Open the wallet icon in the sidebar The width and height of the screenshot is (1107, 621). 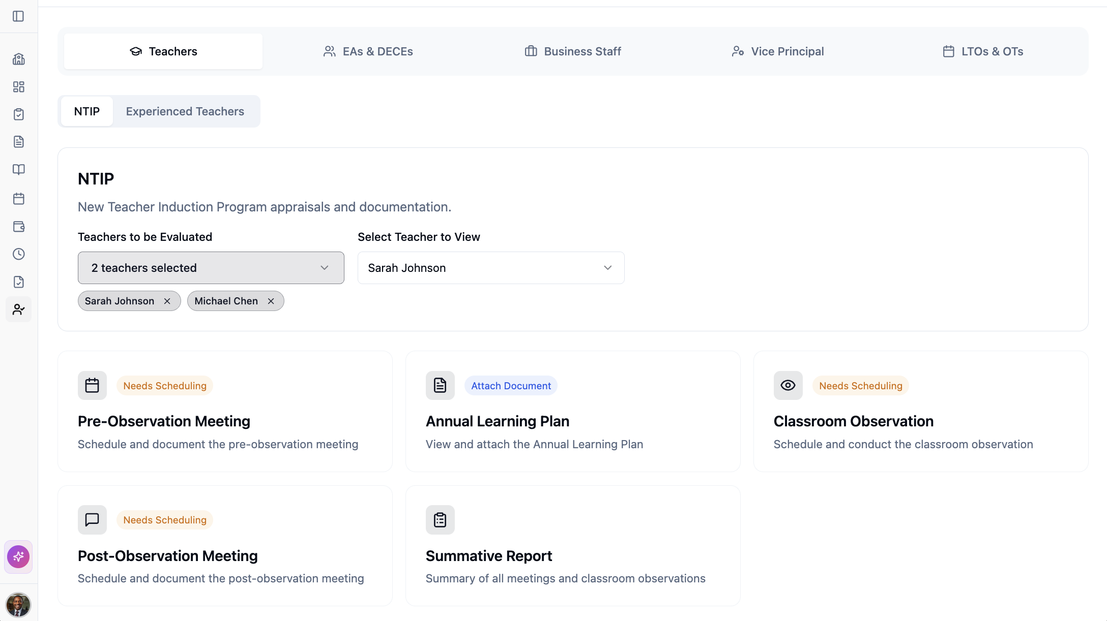pyautogui.click(x=19, y=227)
